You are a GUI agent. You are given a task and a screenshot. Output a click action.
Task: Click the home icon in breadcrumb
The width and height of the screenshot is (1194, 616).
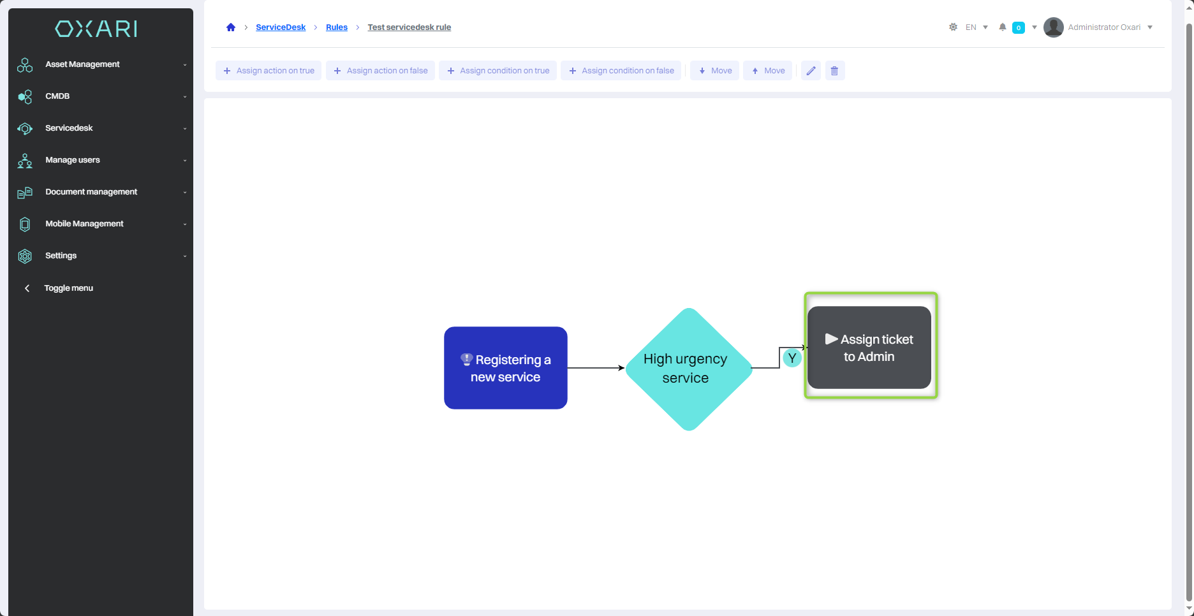pos(231,27)
